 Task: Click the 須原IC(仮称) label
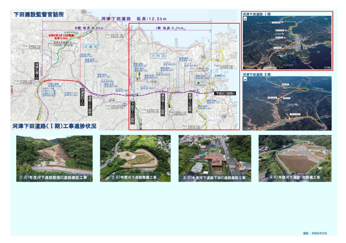[x=90, y=106]
